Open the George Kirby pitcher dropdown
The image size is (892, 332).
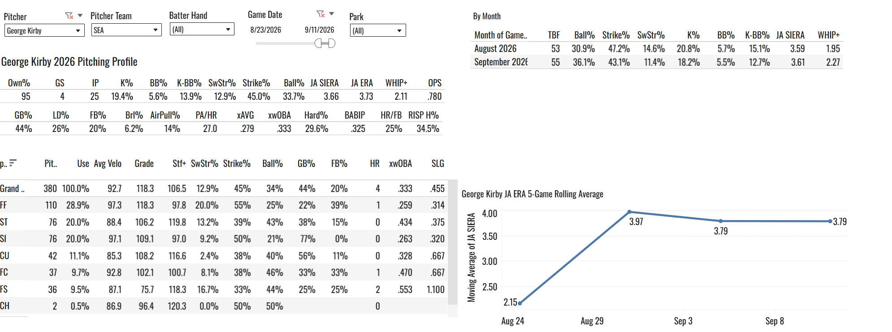[44, 30]
